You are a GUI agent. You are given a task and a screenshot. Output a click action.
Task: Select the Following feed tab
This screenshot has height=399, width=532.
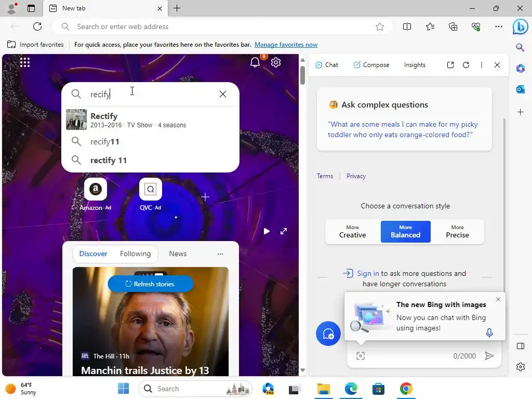[x=135, y=254]
